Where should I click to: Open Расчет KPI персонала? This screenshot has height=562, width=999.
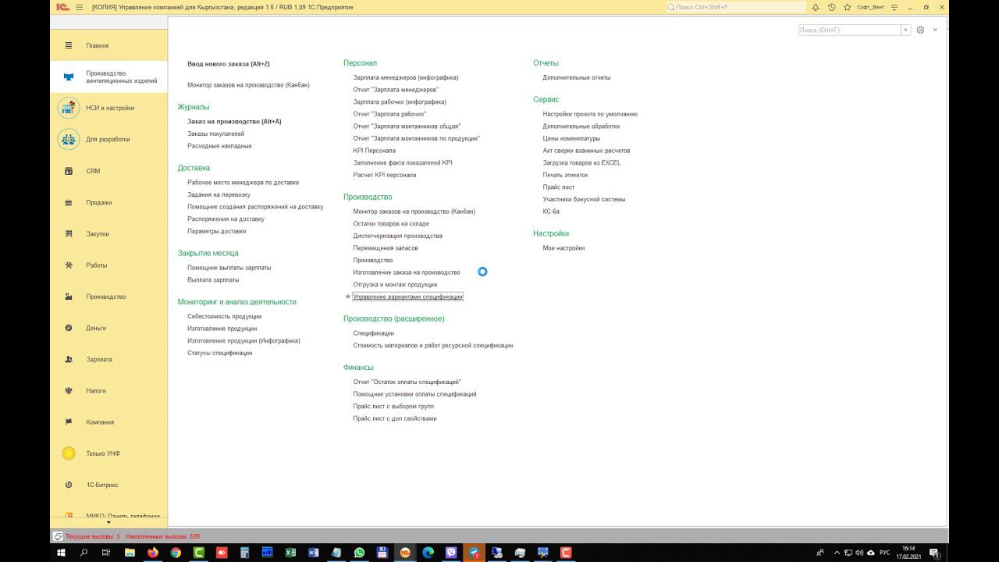click(x=385, y=175)
